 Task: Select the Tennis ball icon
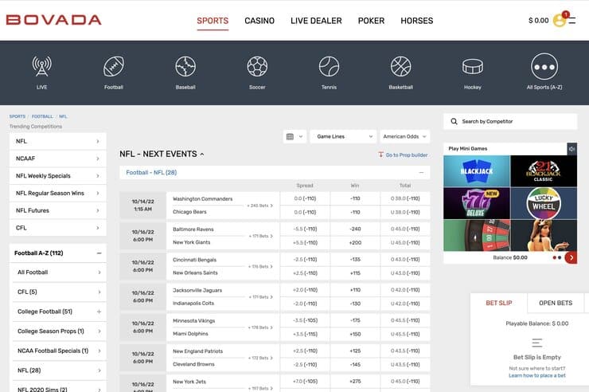point(329,66)
